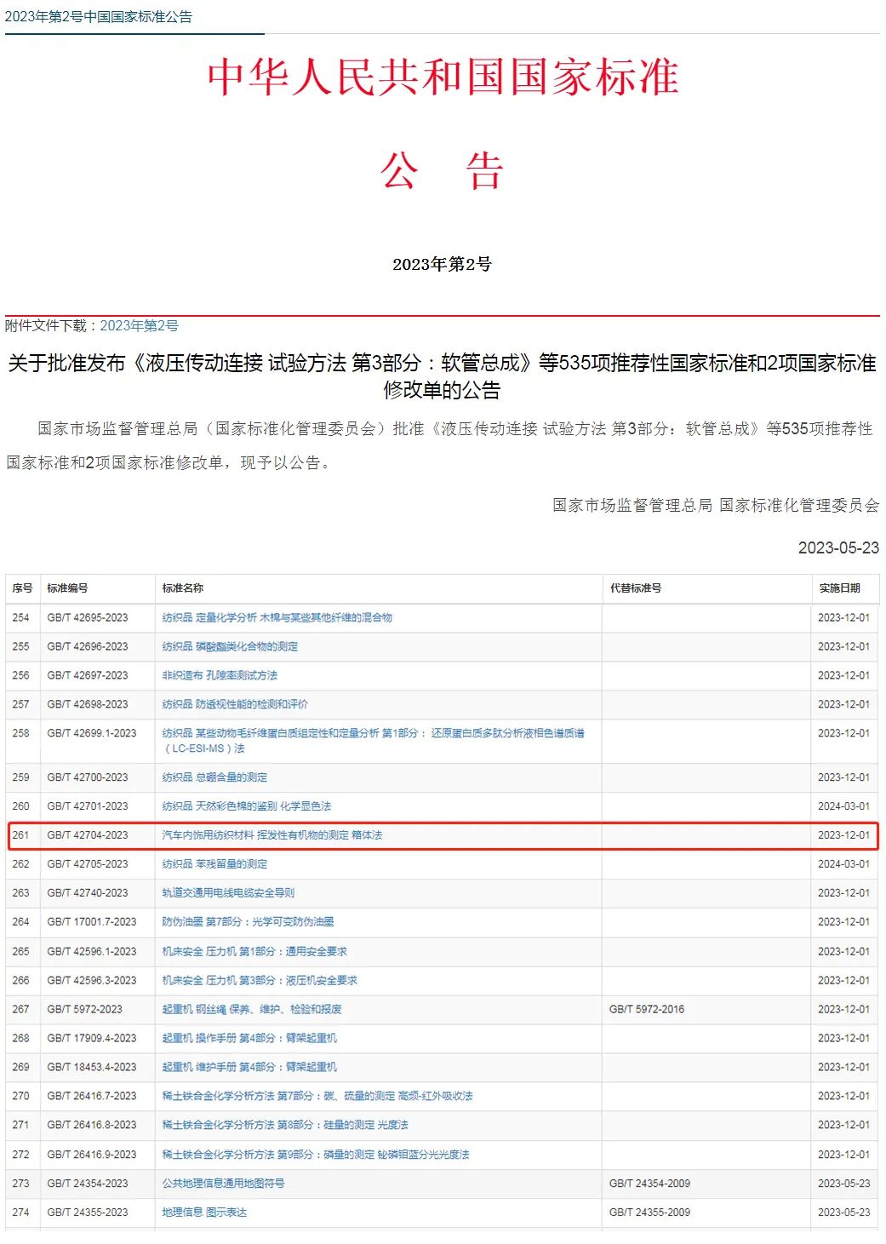This screenshot has width=886, height=1244.
Task: Click the 实施日期 column header
Action: coord(839,588)
